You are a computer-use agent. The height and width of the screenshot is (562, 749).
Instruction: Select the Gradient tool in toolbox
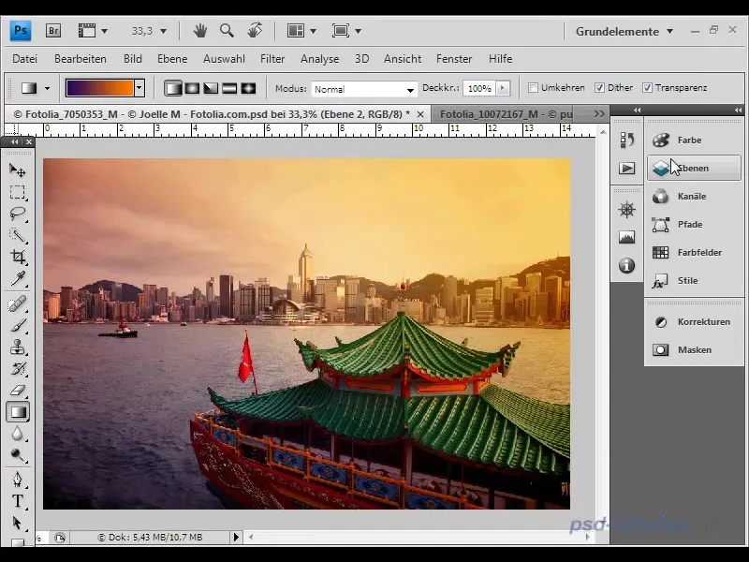[x=18, y=412]
